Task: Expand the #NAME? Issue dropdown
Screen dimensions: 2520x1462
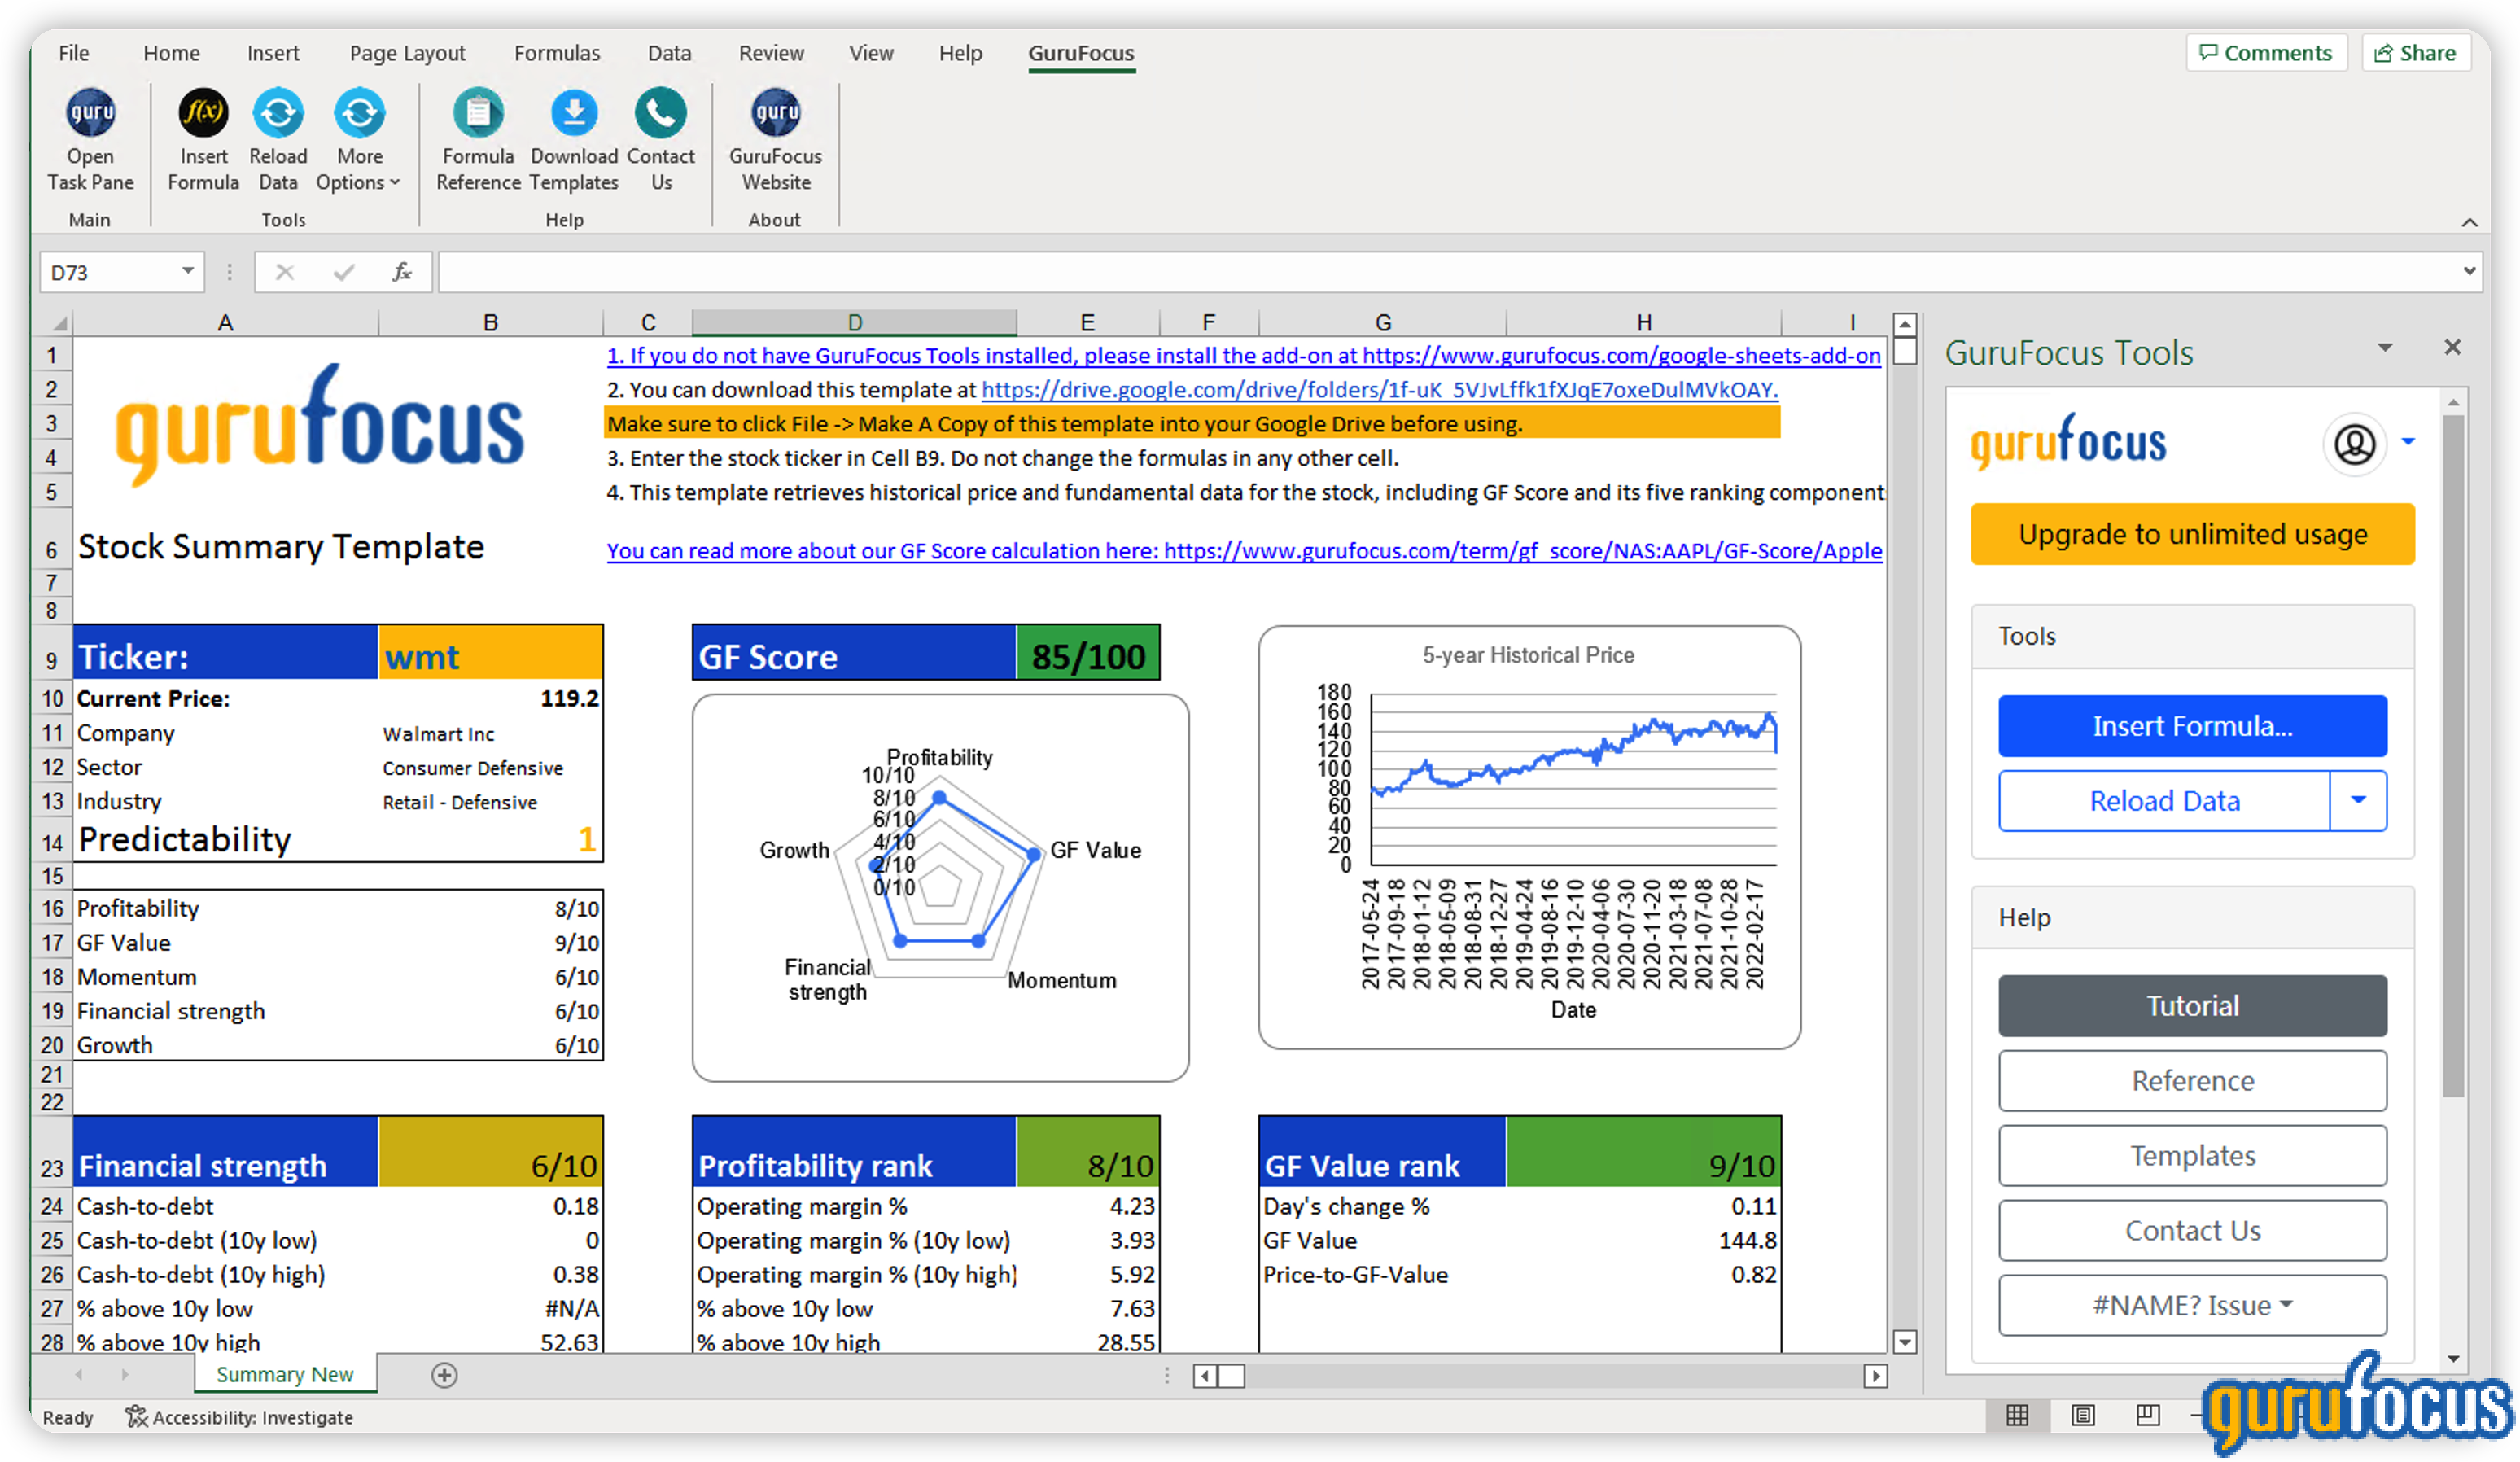Action: (2192, 1306)
